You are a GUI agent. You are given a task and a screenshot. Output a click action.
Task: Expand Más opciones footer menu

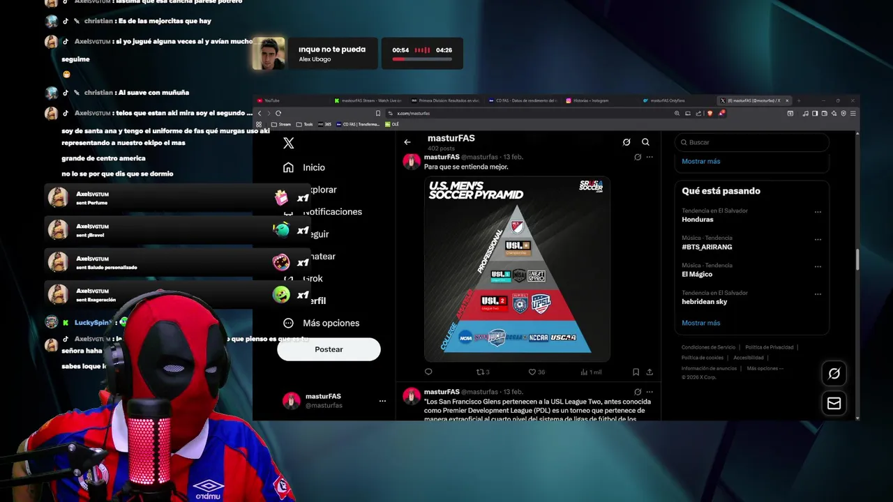(x=765, y=368)
